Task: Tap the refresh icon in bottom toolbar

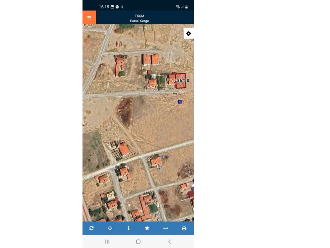Action: 91,228
